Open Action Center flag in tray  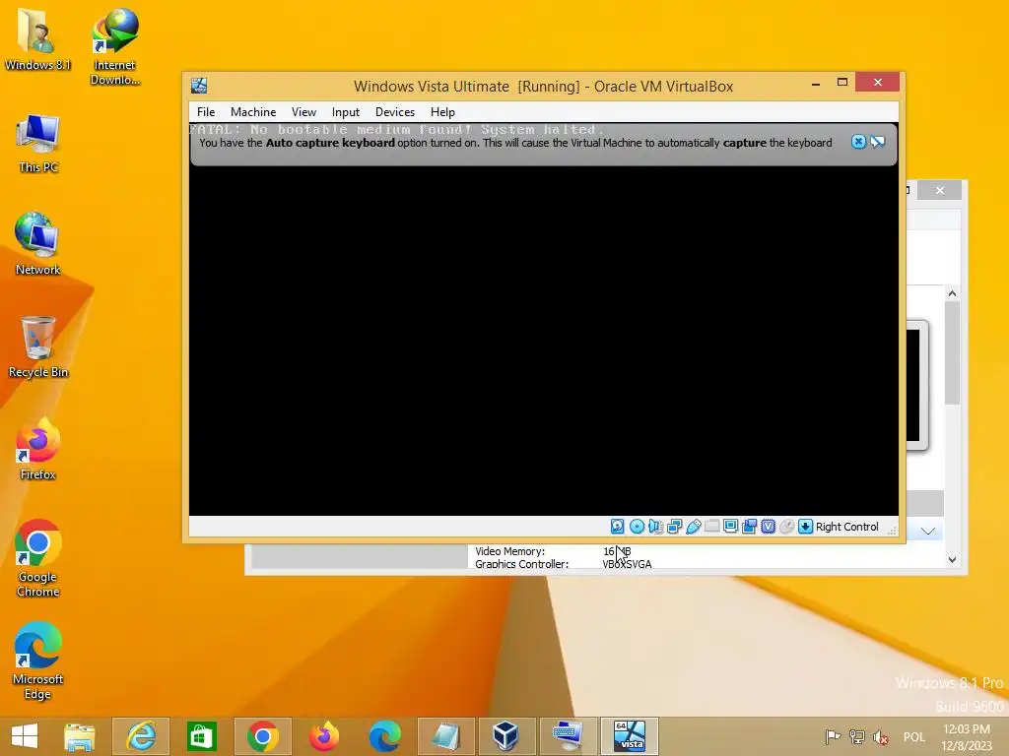click(x=832, y=737)
